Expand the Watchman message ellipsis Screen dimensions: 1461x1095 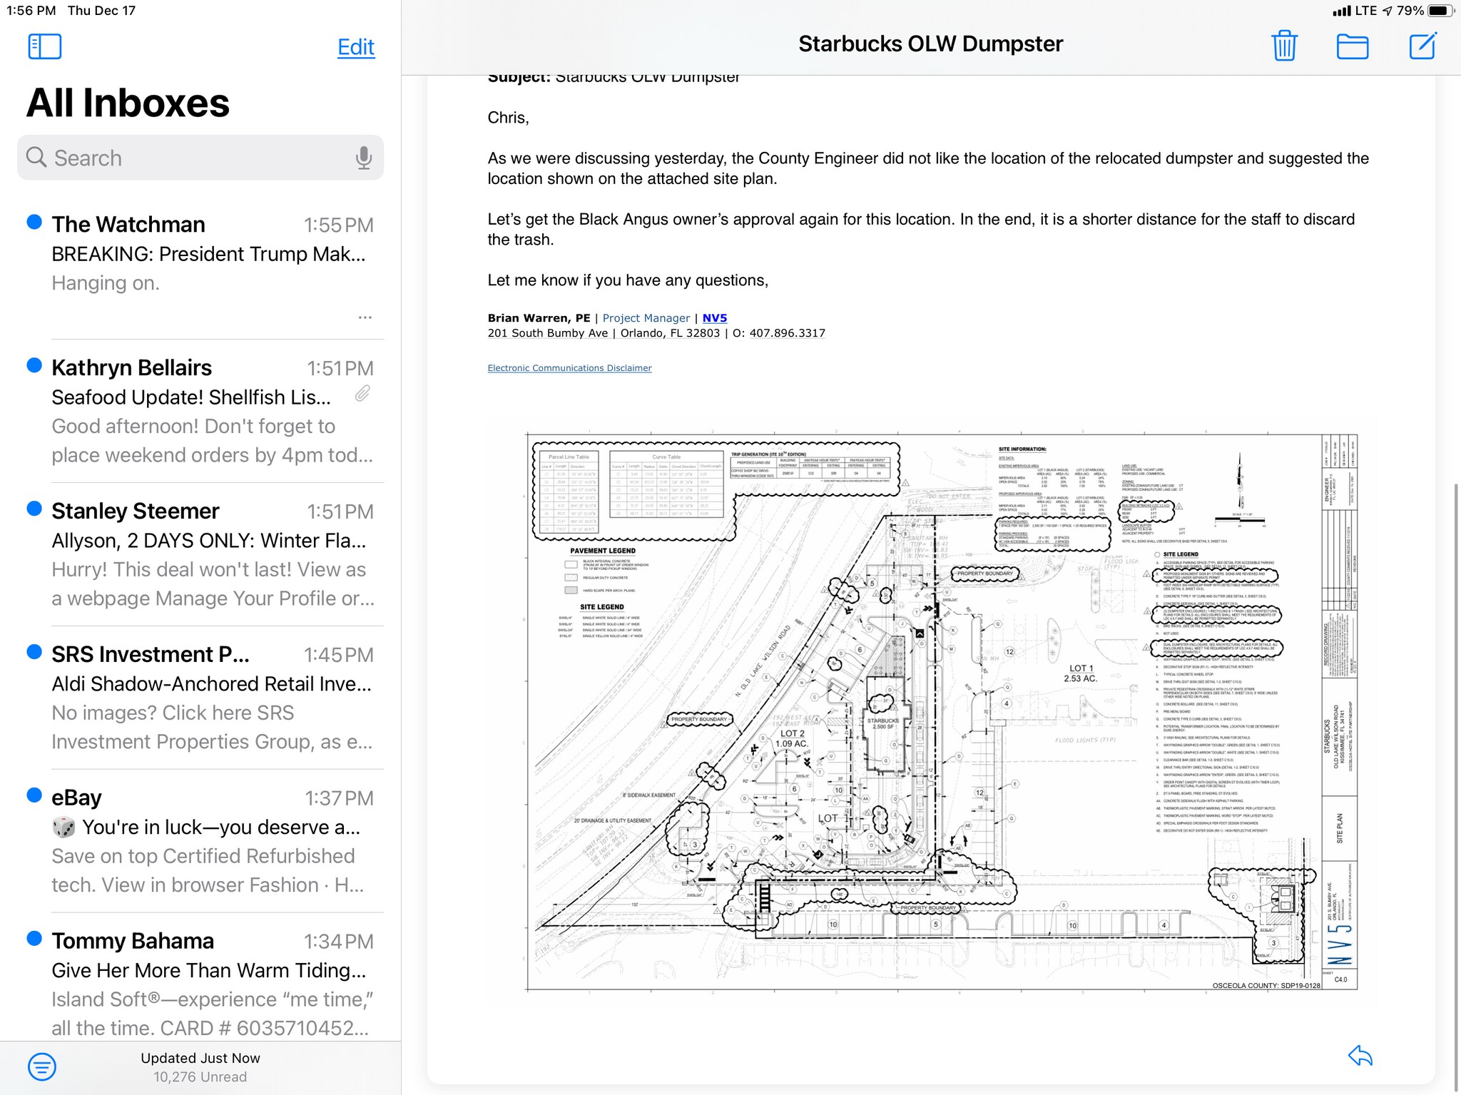click(365, 317)
